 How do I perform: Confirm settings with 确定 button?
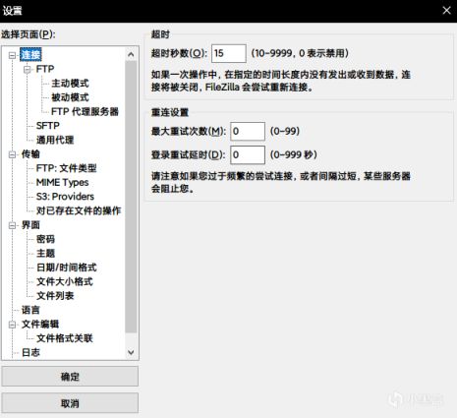[x=70, y=377]
